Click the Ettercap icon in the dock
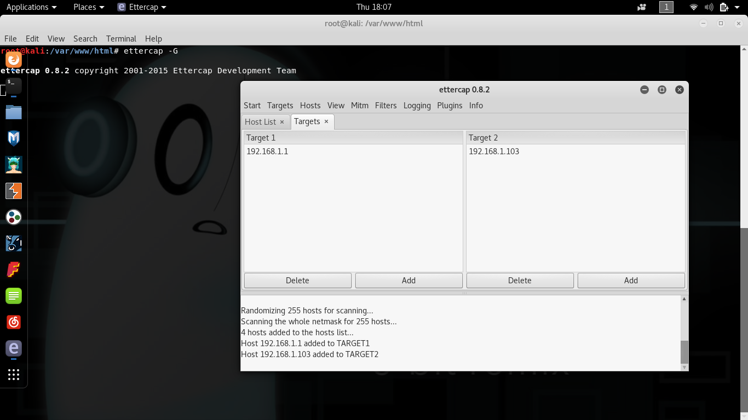 14,348
